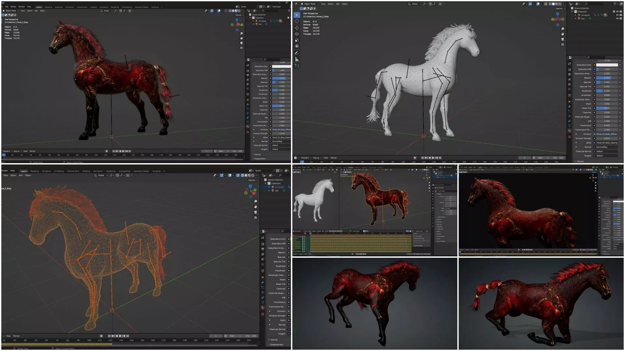Switch to Shading tab in top-left window
Viewport: 625px width, 351px height.
coord(93,7)
